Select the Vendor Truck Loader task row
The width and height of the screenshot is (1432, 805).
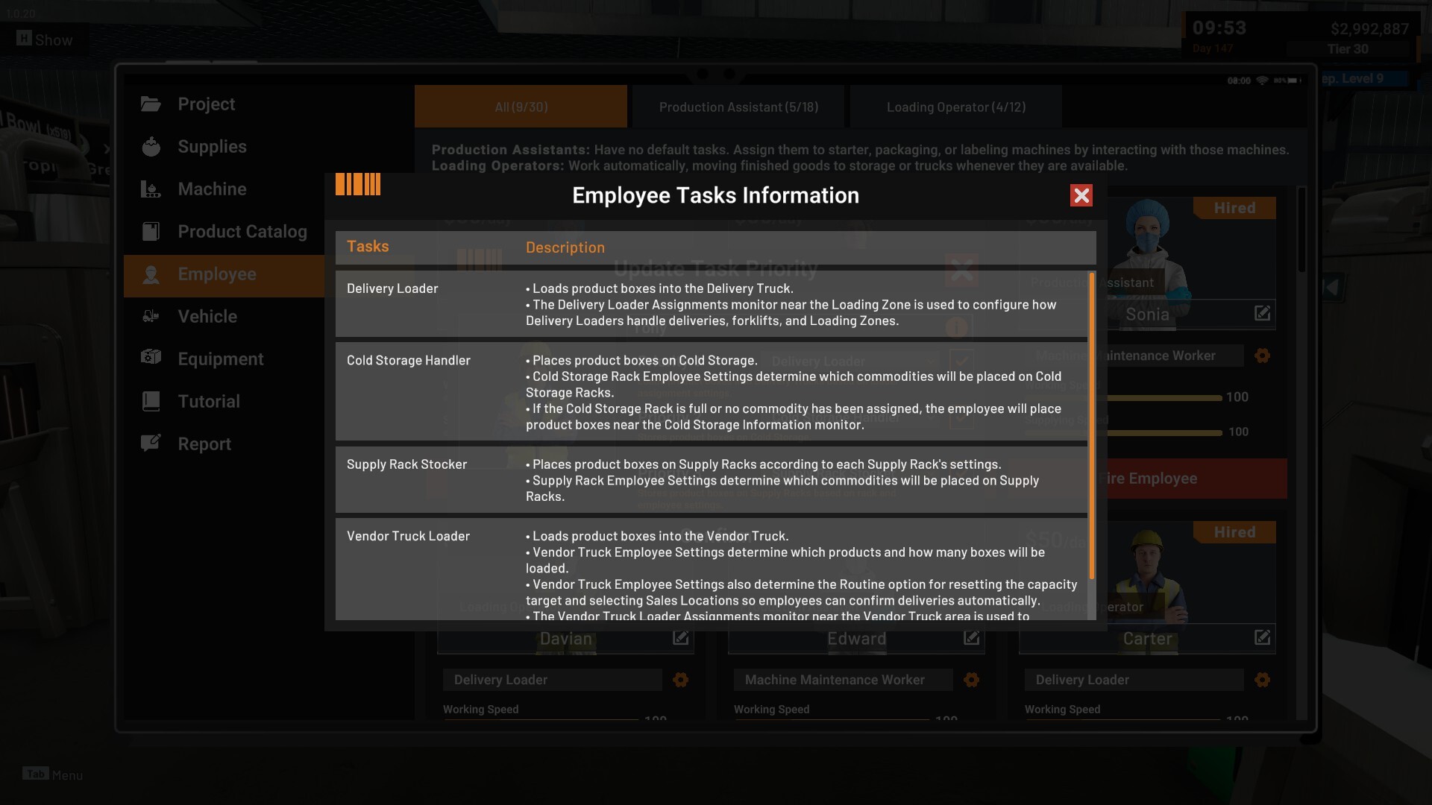point(711,569)
